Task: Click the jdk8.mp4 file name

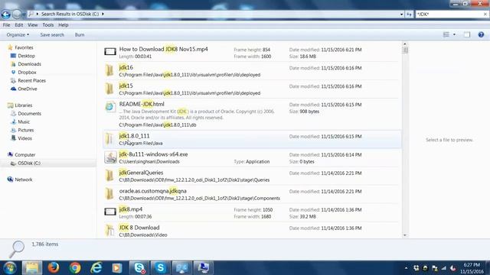Action: tap(131, 209)
